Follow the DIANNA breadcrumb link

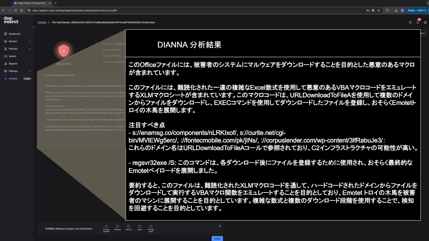(42, 22)
